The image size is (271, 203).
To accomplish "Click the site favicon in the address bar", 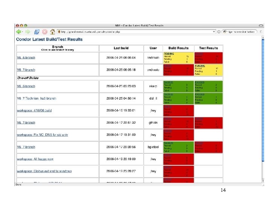I will click(x=59, y=32).
